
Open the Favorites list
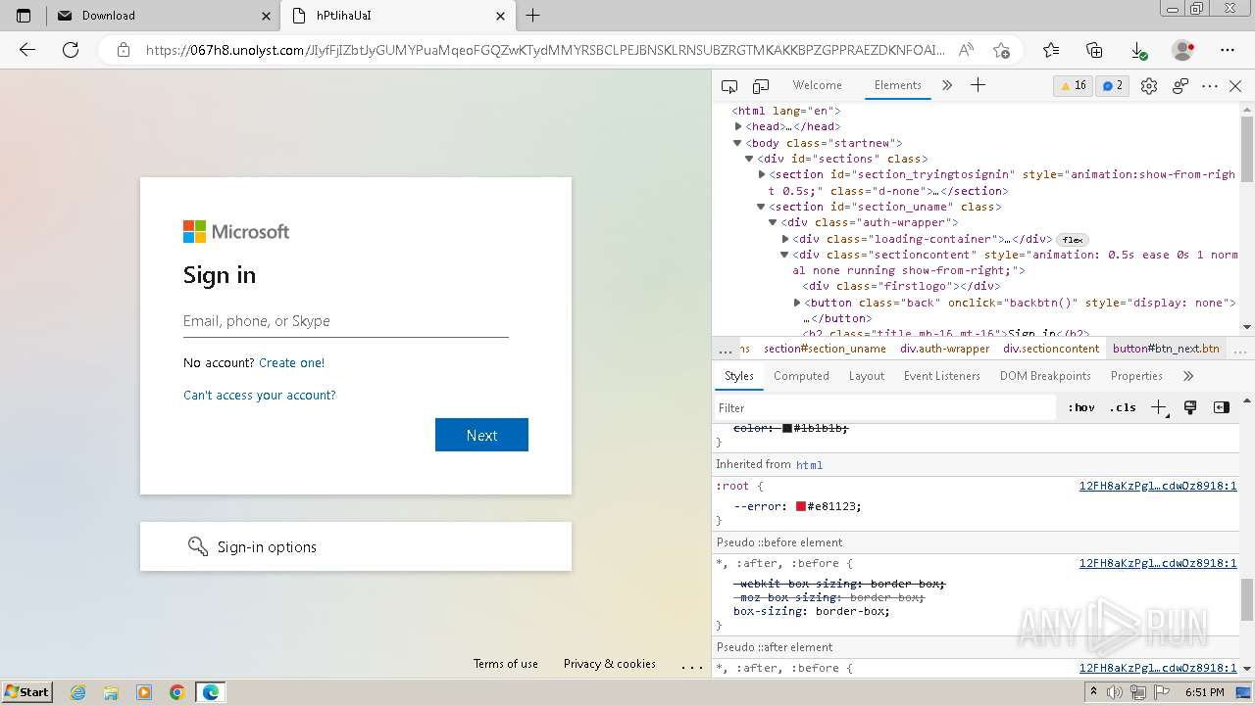[x=1051, y=50]
